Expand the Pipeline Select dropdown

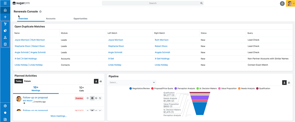[x=132, y=83]
